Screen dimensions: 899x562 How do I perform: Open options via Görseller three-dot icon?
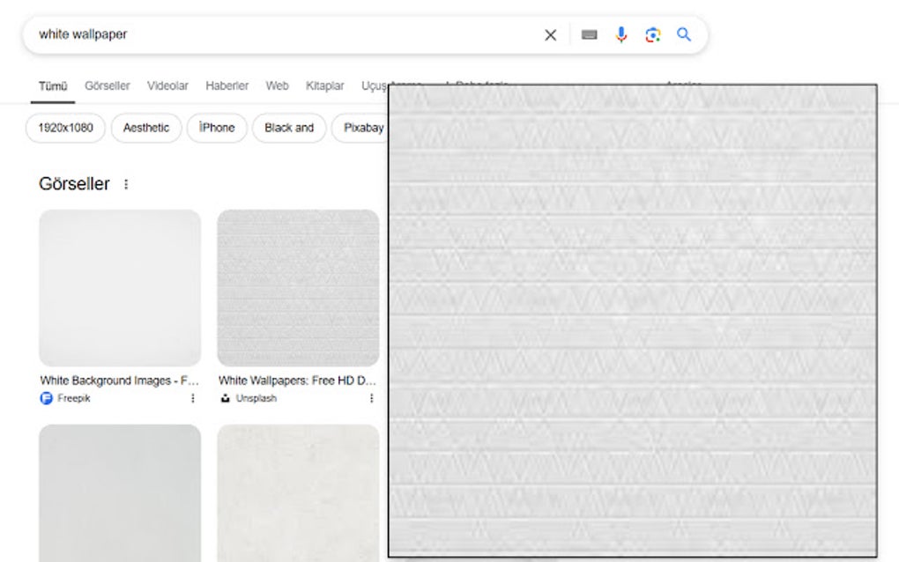126,183
